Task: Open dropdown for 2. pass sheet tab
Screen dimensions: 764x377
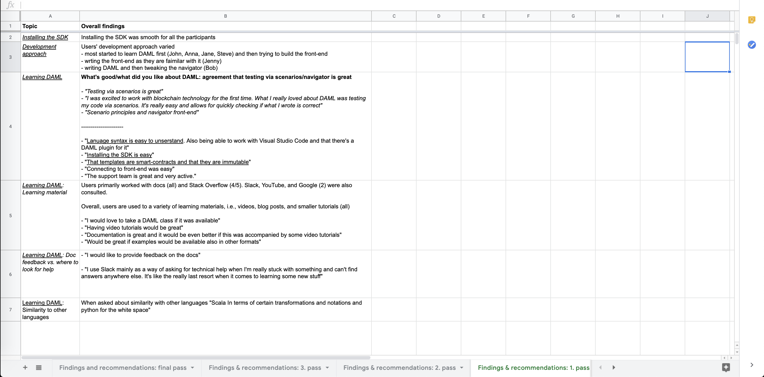Action: pos(462,368)
